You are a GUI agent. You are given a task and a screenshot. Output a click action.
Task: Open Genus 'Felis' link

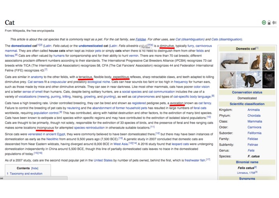click(251, 151)
